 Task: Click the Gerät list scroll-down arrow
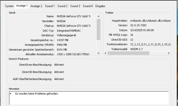pyautogui.click(x=98, y=53)
